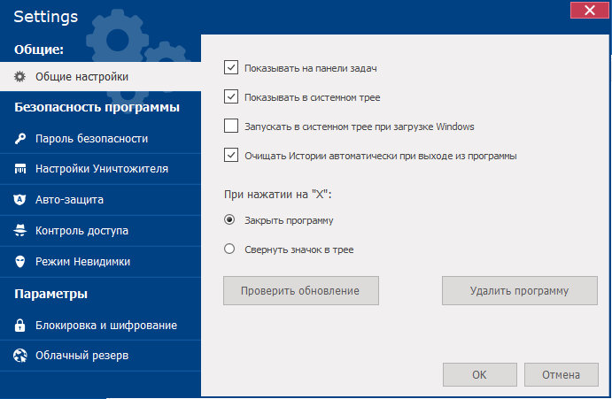Click the padlock icon for Блокировка и шифрование
Viewport: 612px width, 399px height.
(19, 325)
